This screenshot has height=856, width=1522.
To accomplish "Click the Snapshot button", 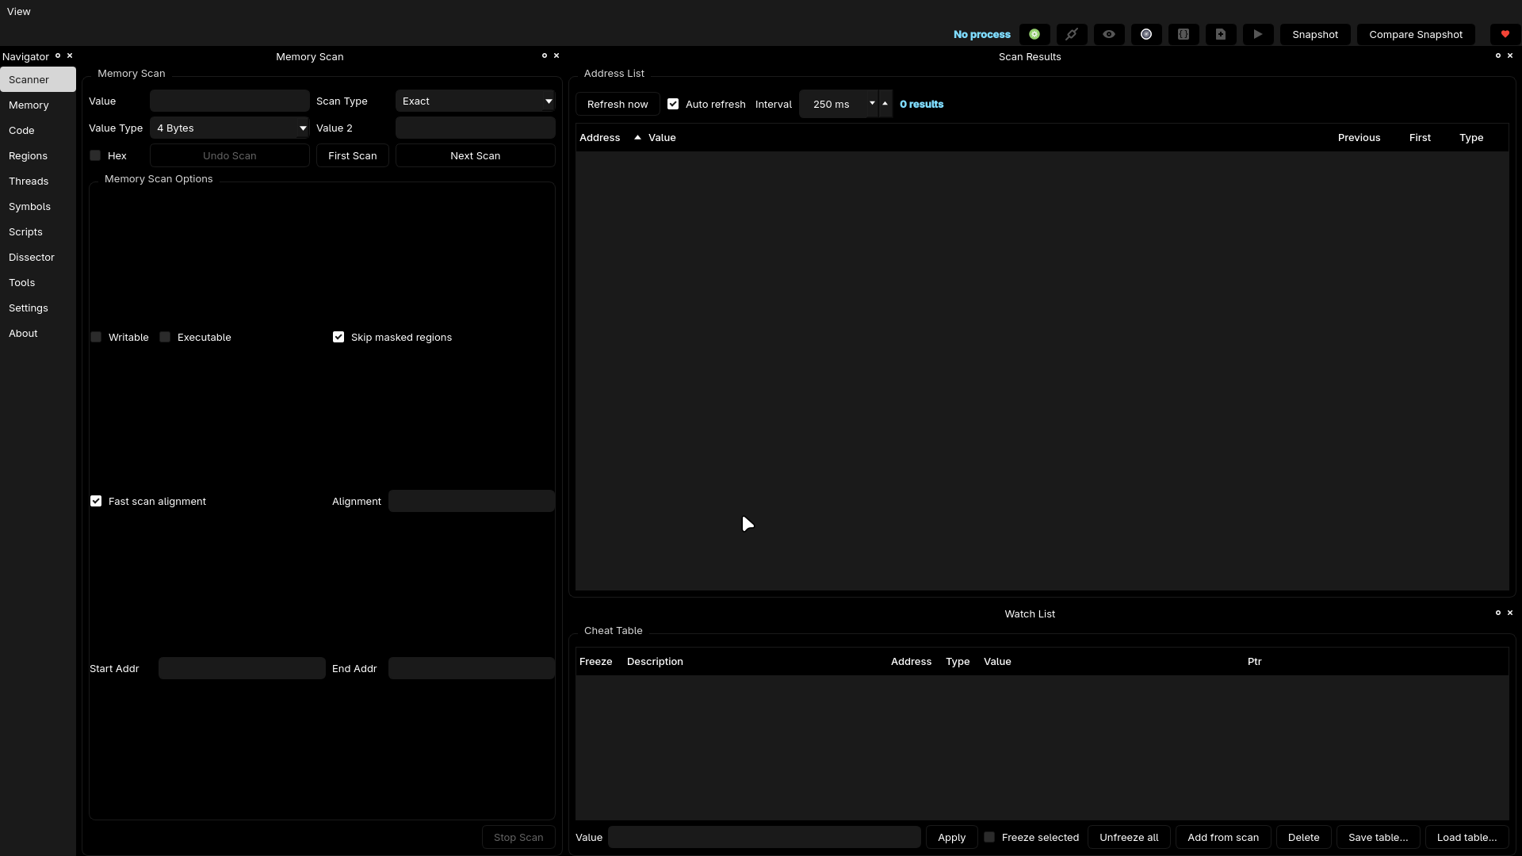I will pyautogui.click(x=1315, y=34).
